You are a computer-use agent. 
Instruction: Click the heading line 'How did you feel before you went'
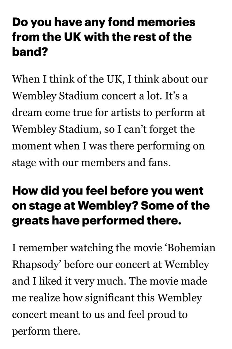coord(108,191)
